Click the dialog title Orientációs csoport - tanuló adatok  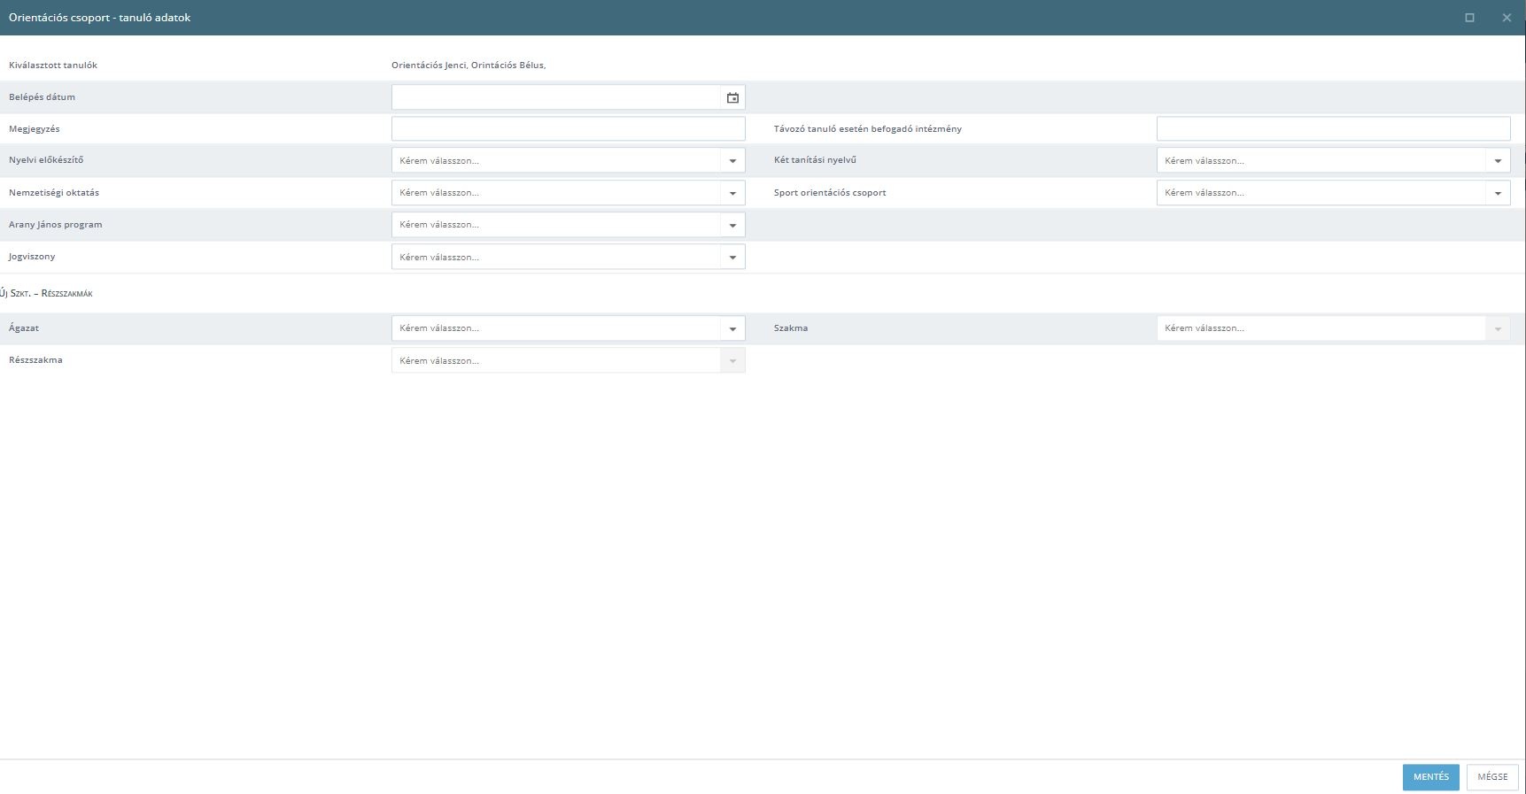pyautogui.click(x=99, y=18)
